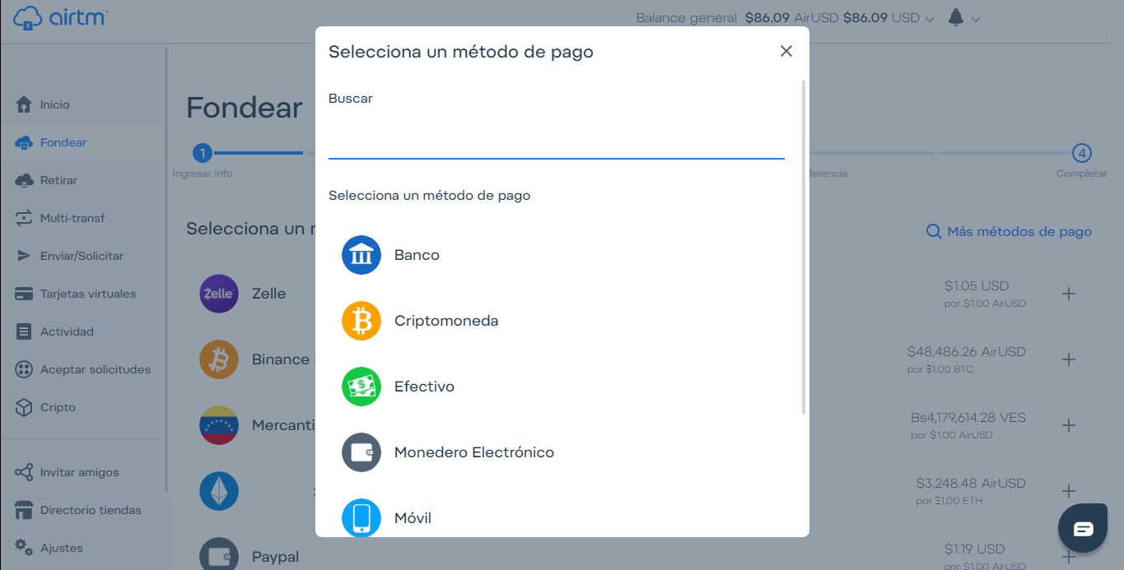Click the Paypal wallet icon

(219, 555)
